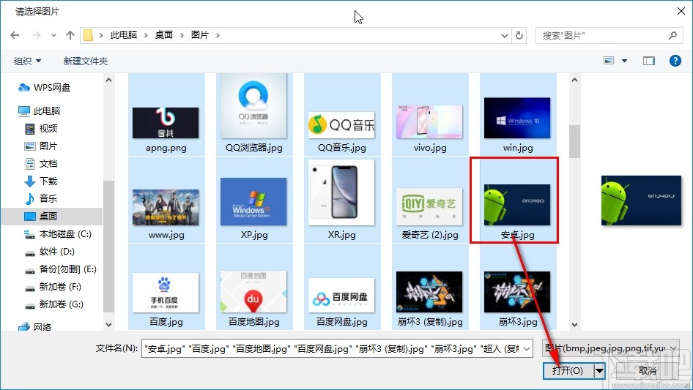693x390 pixels.
Task: Open 备份[勿删] (E:) drive
Action: coord(61,269)
